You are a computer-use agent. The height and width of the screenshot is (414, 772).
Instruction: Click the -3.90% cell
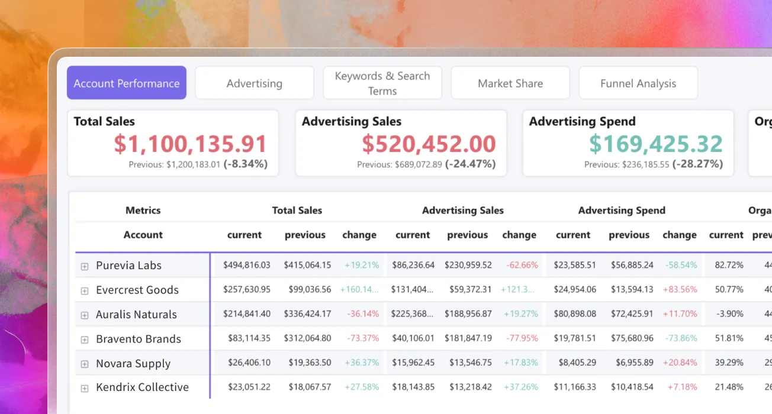pos(729,314)
